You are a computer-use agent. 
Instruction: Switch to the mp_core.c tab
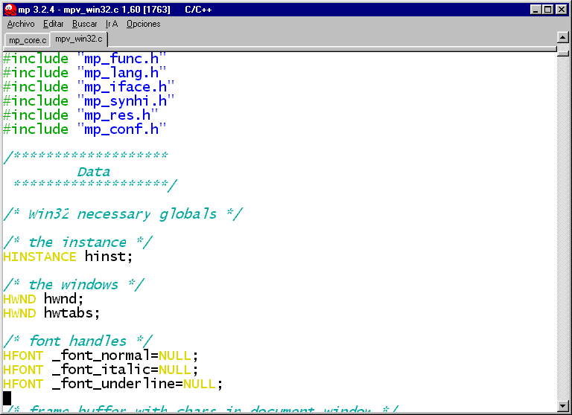[x=27, y=39]
